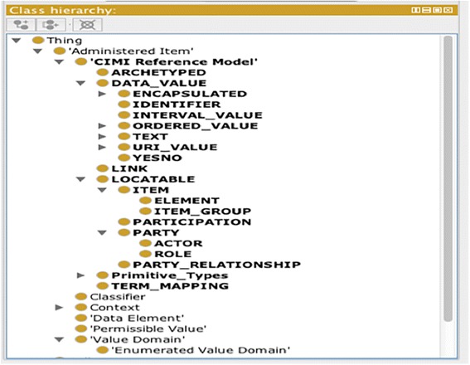Click the Delete selected class toolbar icon
This screenshot has height=365, width=470.
tap(87, 25)
